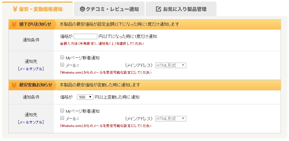Check Myページ新着通知 for the price change alert
289x141 pixels.
[62, 111]
